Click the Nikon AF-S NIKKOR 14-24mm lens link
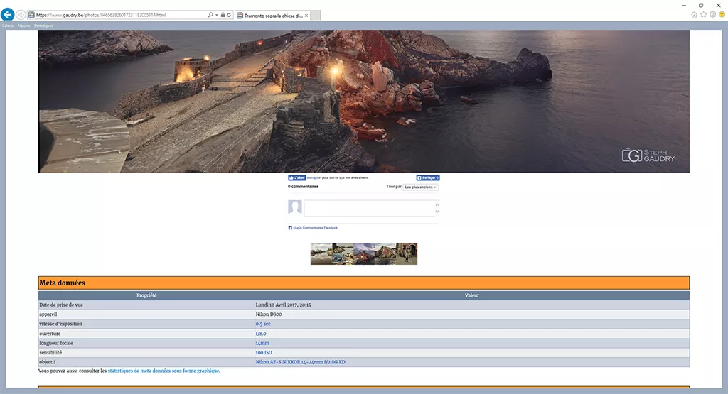 [301, 362]
